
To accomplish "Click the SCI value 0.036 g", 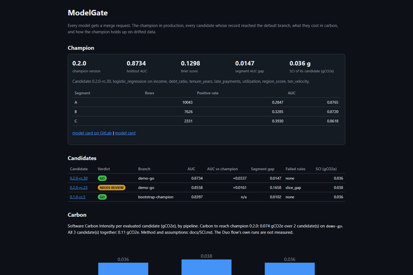I will [300, 64].
